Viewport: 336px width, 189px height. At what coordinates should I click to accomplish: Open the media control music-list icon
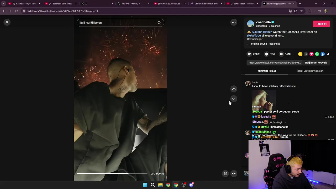[319, 11]
